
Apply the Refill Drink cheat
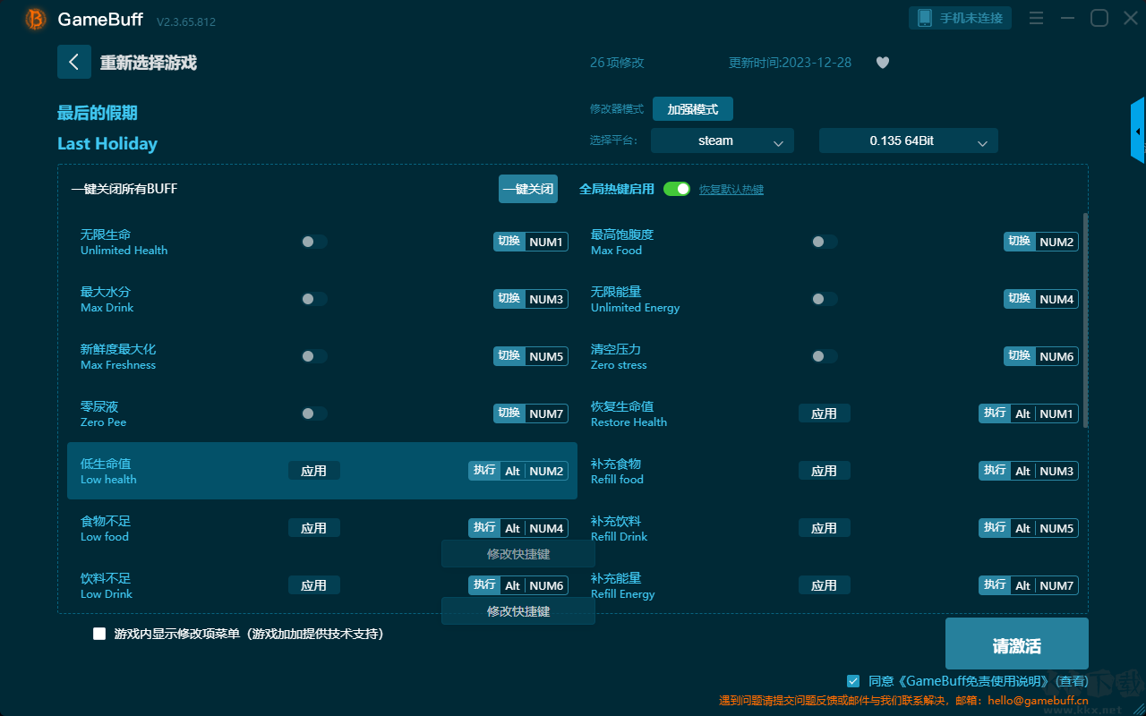coord(825,528)
